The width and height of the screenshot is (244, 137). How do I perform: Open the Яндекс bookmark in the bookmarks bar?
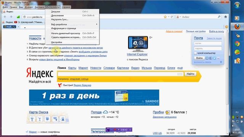[x=8, y=22]
